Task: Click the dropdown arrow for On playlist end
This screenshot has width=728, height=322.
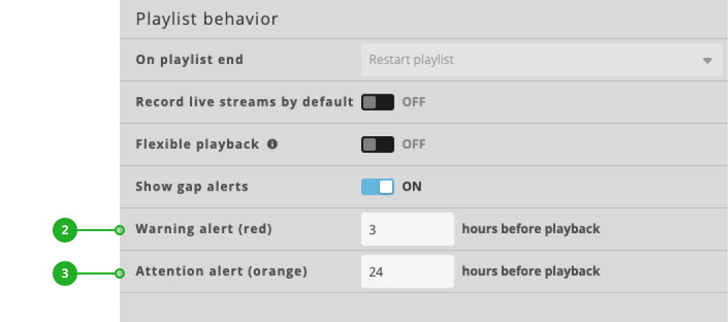Action: pyautogui.click(x=707, y=61)
